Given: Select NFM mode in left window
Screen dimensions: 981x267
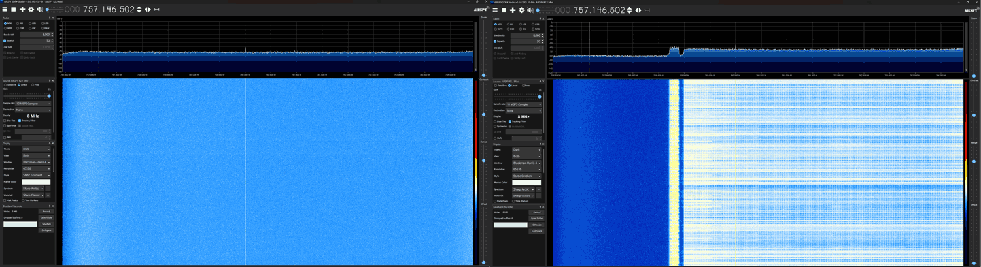Looking at the screenshot, I should 7,24.
